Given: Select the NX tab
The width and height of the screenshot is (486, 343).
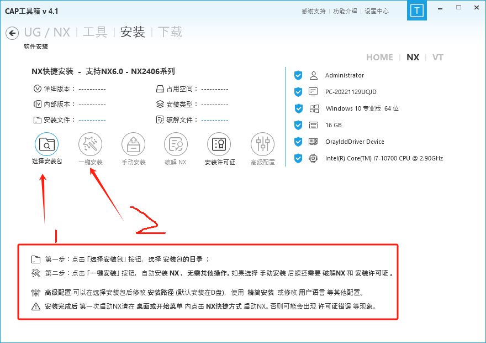Looking at the screenshot, I should (x=413, y=58).
